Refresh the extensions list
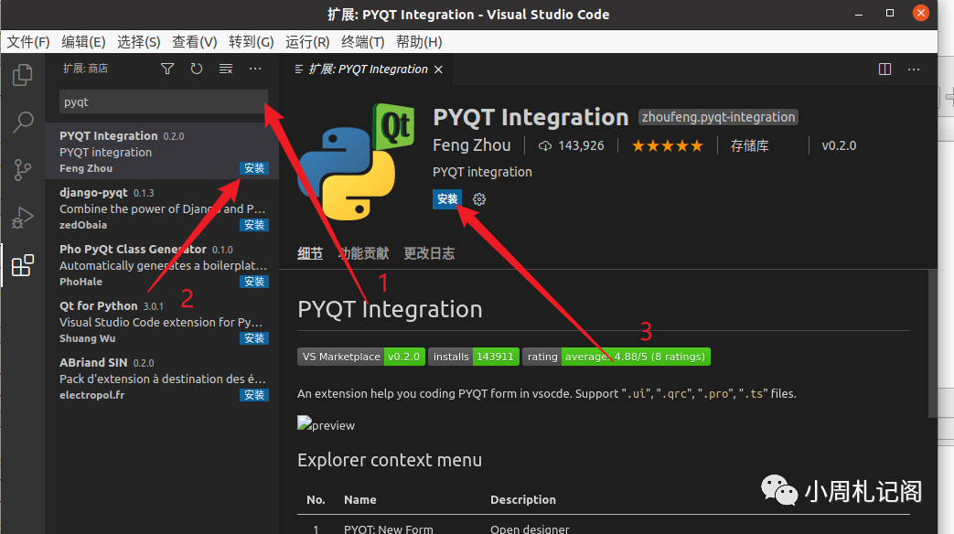This screenshot has height=534, width=954. (x=197, y=69)
